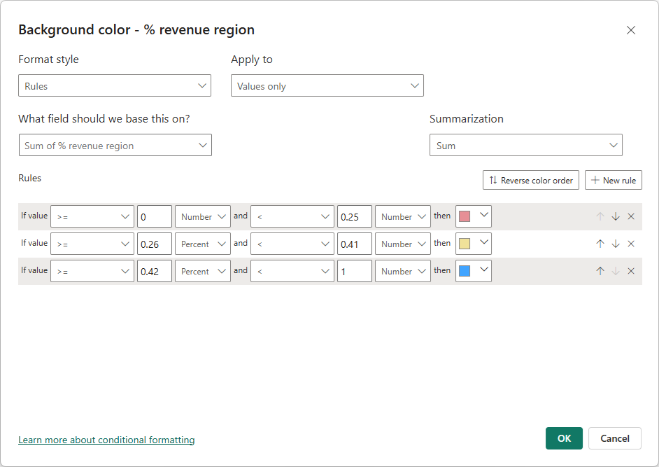Open the first rule's comparison operator dropdown

tap(92, 216)
